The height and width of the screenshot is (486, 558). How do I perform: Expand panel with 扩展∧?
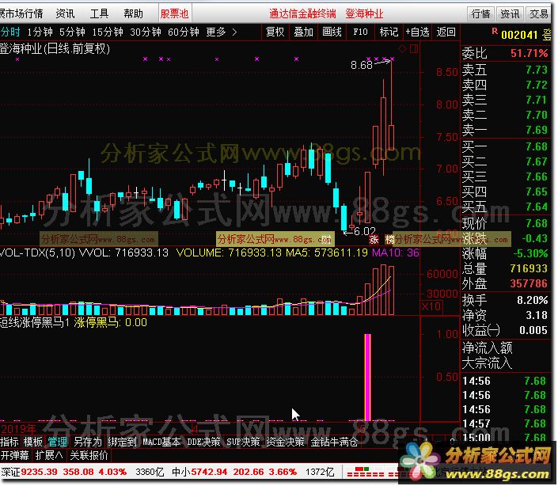point(49,455)
